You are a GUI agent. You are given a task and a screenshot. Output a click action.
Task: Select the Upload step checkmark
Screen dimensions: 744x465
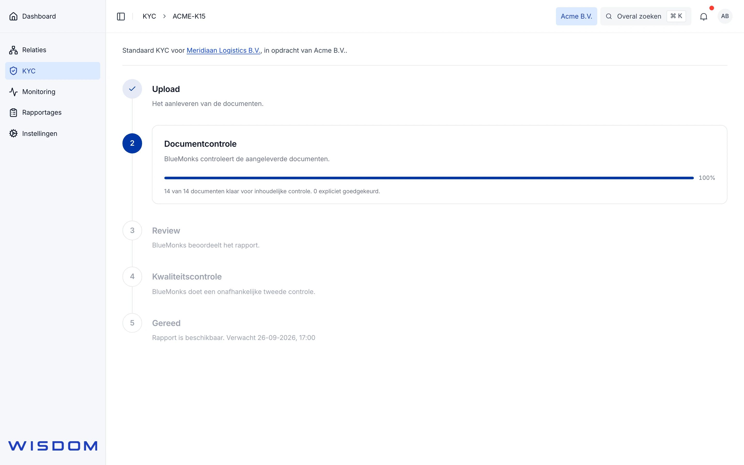click(132, 89)
